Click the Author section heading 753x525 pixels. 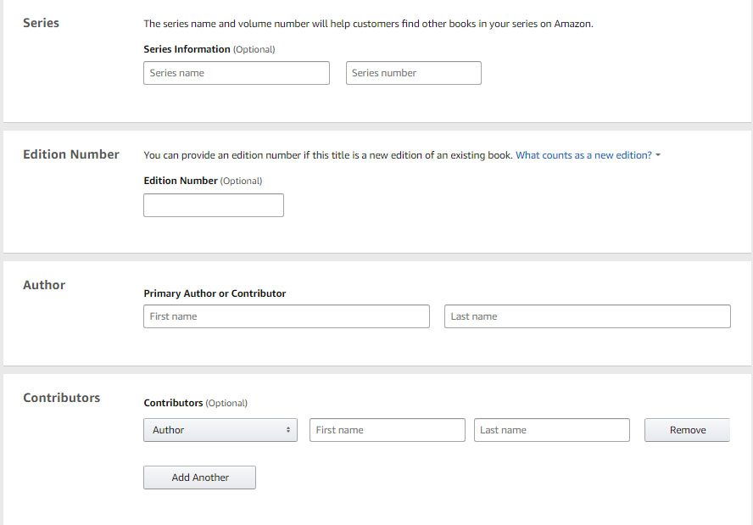44,285
